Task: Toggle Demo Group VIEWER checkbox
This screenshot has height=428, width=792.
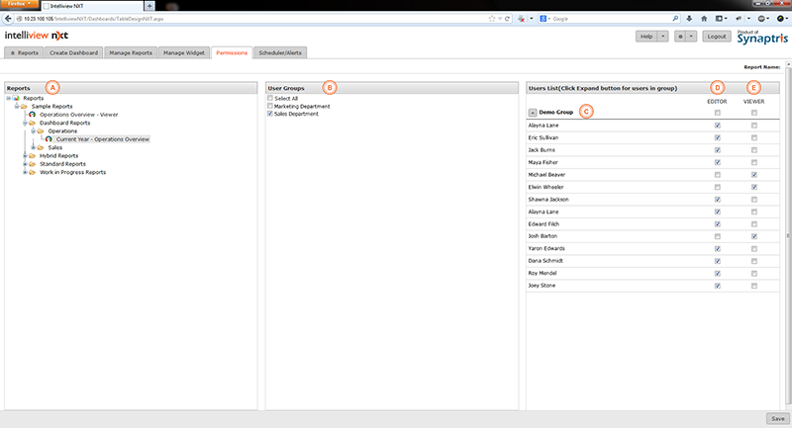Action: click(754, 113)
